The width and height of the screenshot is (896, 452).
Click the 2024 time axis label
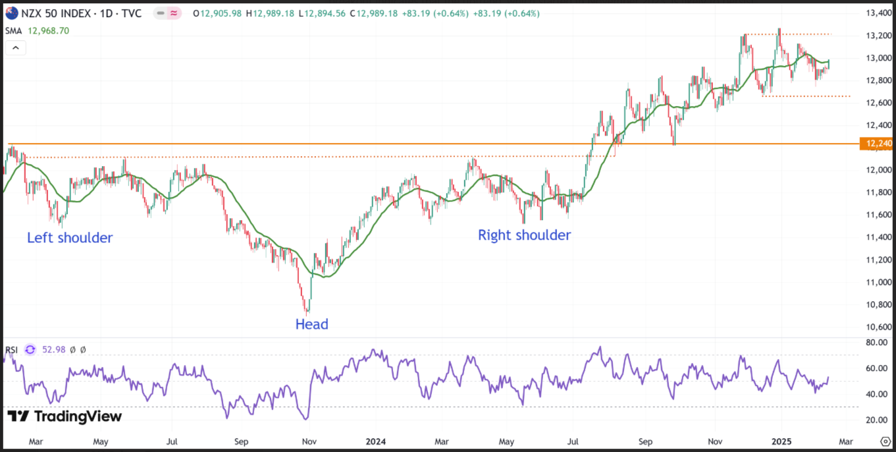[377, 441]
